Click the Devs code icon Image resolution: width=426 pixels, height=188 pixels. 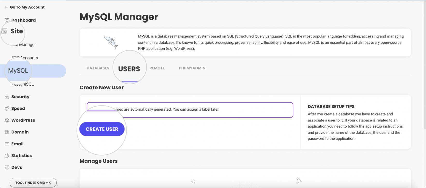[7, 167]
